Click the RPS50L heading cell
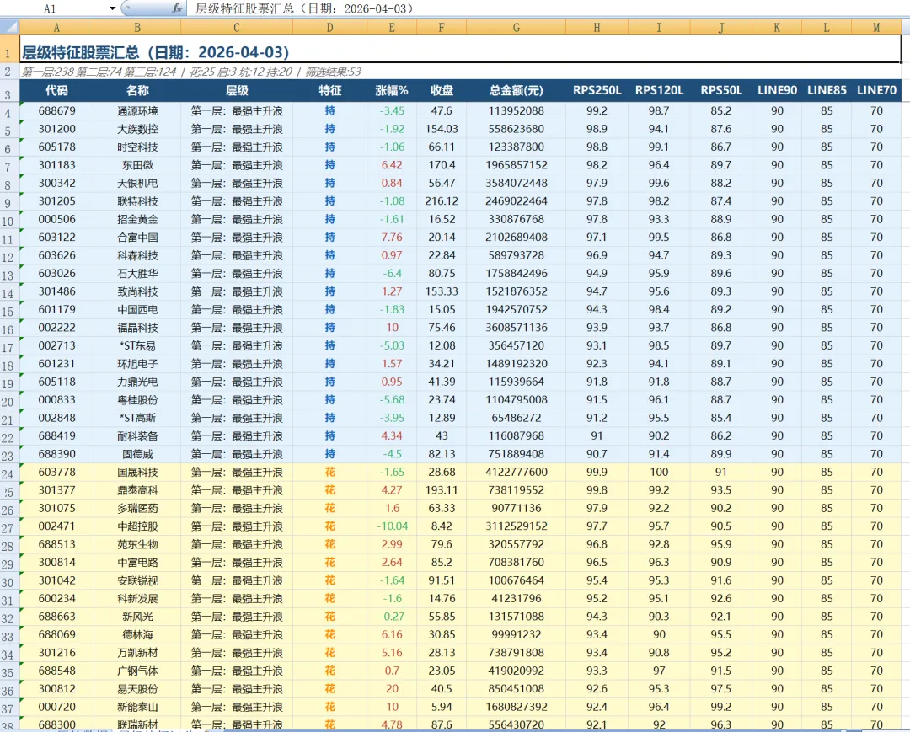 coord(720,90)
